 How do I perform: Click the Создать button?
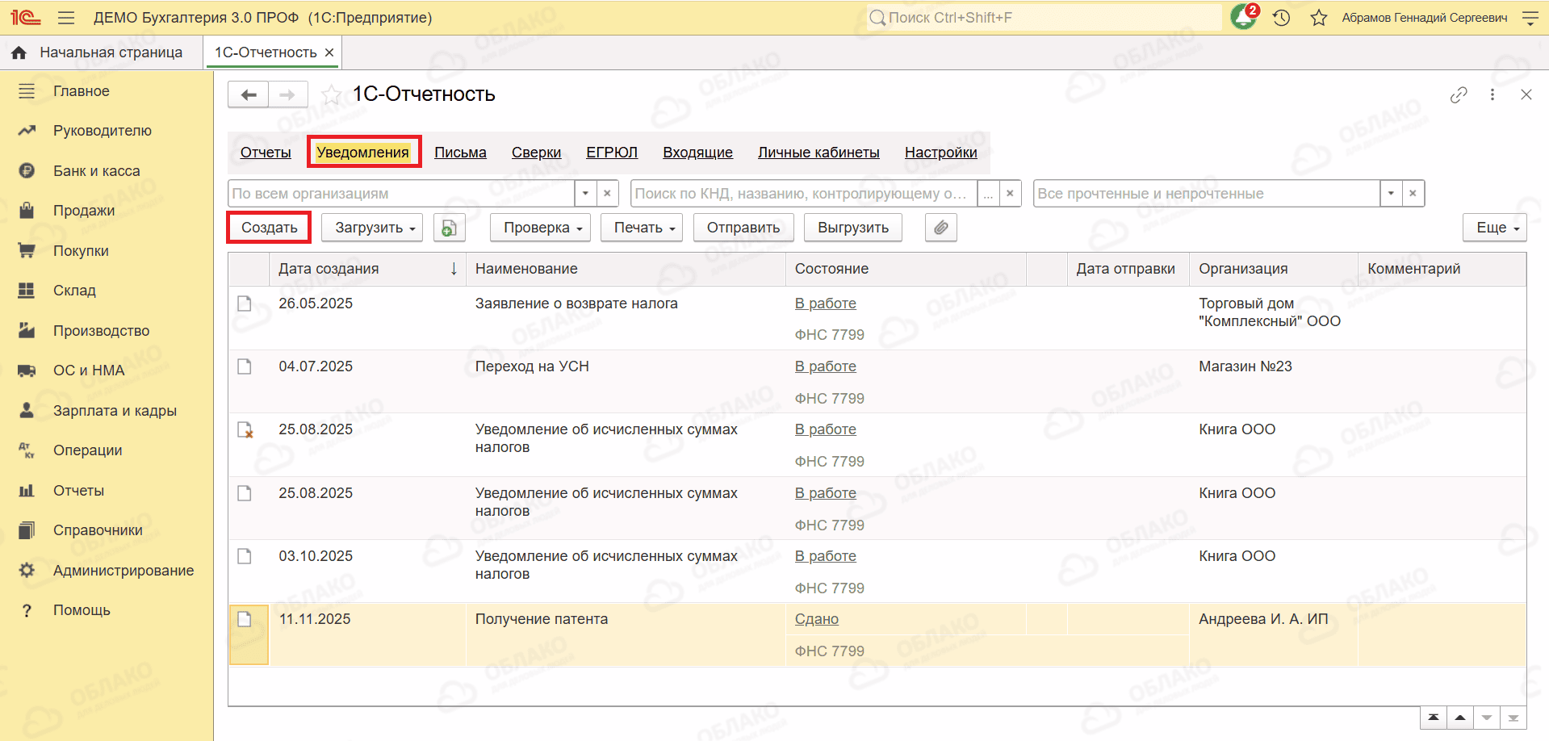(270, 228)
